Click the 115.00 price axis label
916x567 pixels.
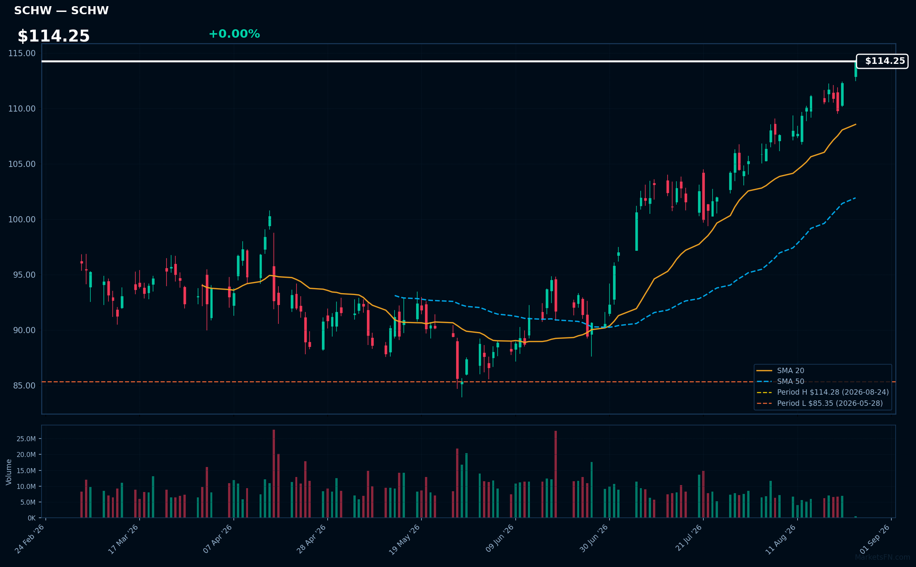22,53
